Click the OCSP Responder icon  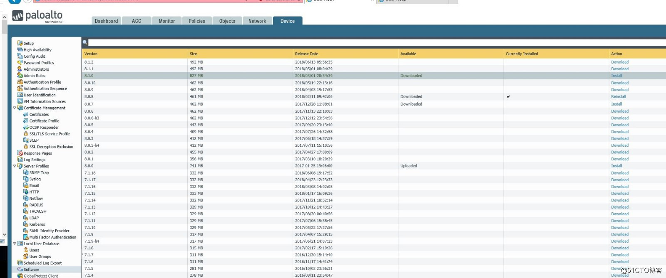coord(26,127)
